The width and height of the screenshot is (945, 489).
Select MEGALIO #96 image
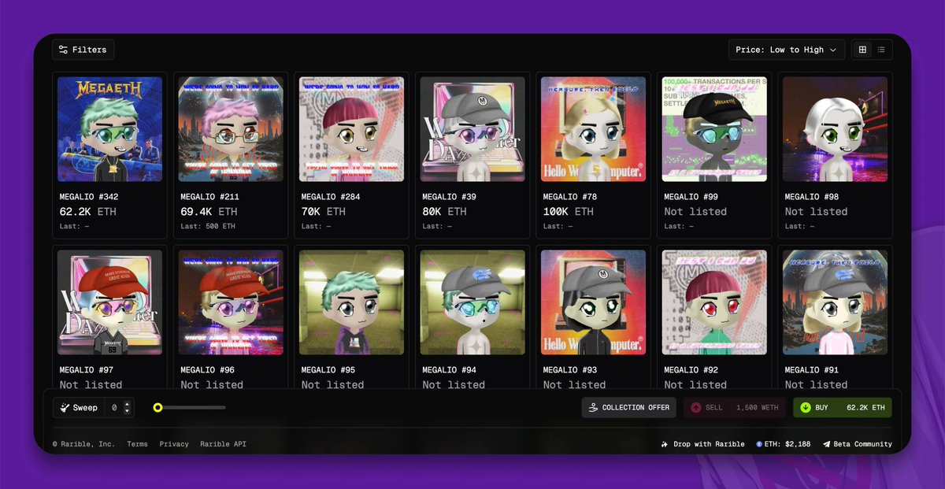pyautogui.click(x=231, y=302)
